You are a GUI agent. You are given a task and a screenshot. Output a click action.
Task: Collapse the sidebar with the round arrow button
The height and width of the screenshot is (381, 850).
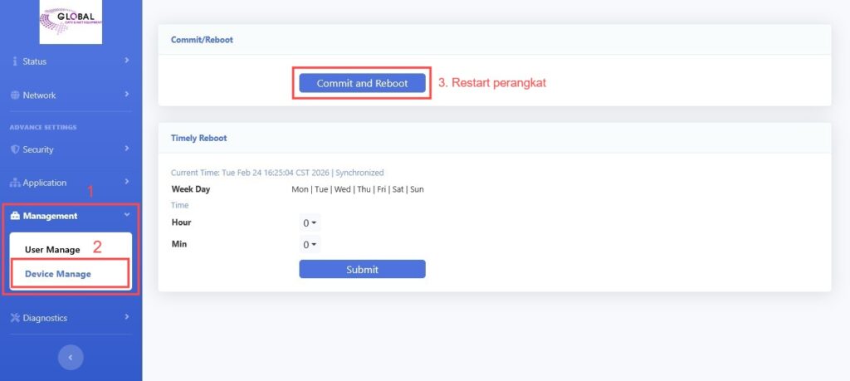(71, 357)
